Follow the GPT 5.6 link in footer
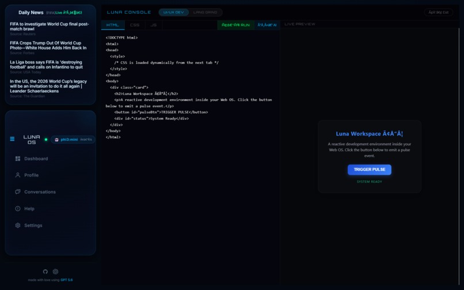This screenshot has width=464, height=290. (x=67, y=280)
